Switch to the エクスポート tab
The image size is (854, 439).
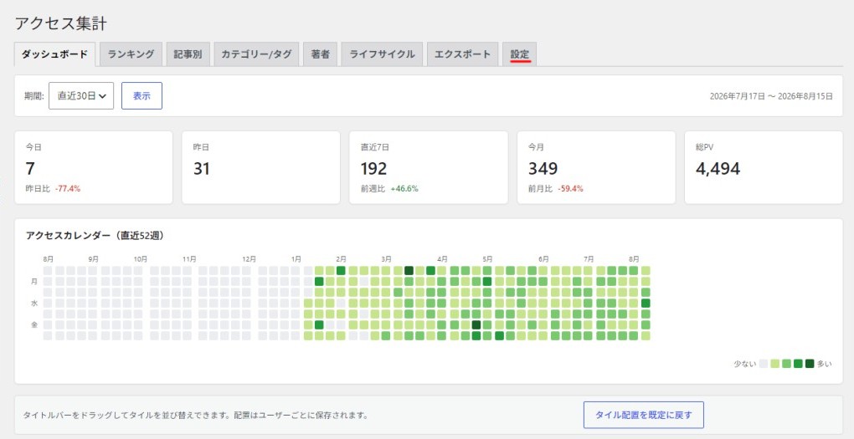click(x=462, y=54)
